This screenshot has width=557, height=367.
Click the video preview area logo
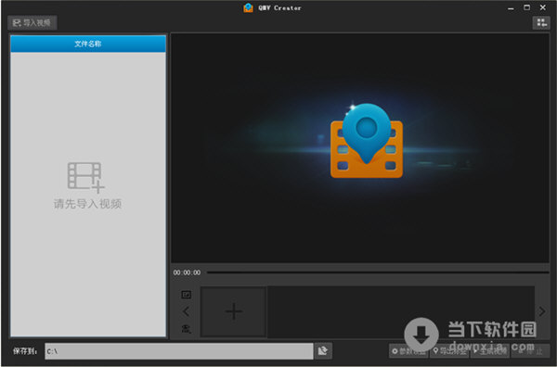click(x=367, y=141)
